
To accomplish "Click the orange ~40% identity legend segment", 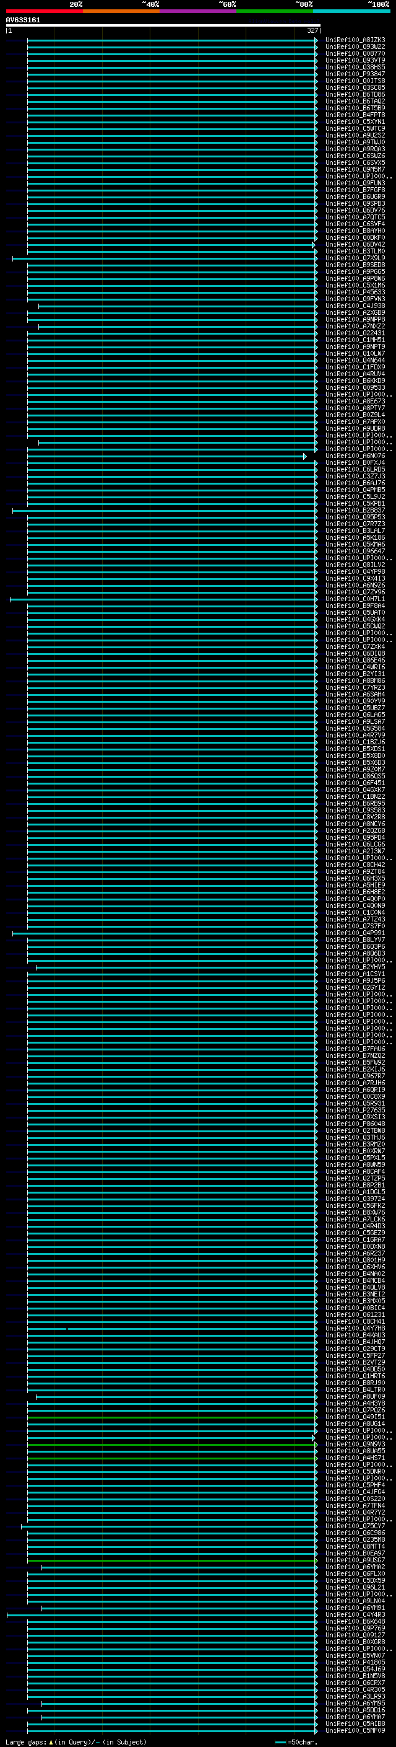I will [121, 11].
